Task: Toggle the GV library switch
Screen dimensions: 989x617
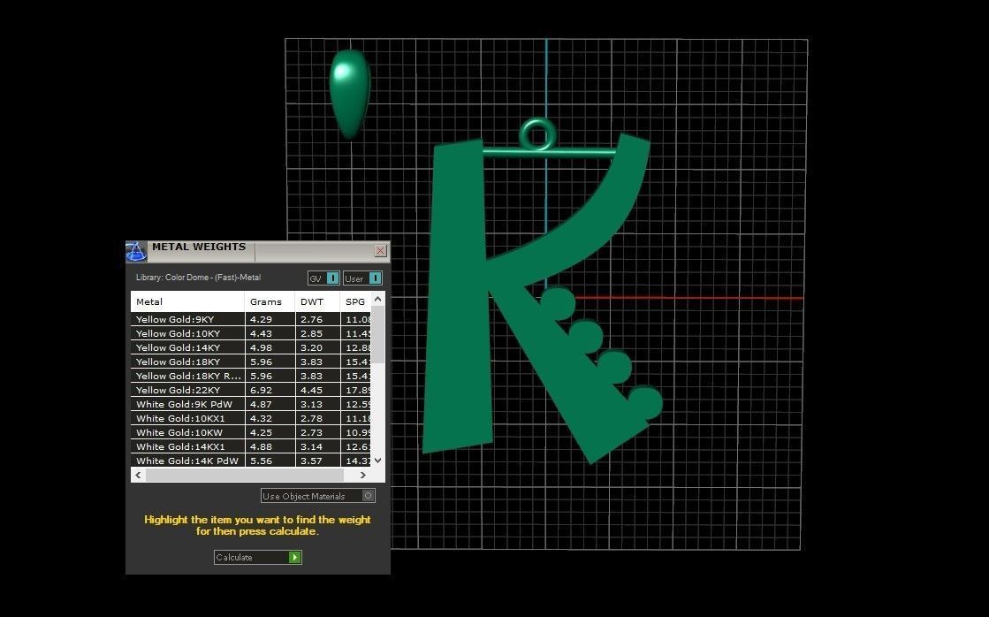Action: pos(324,278)
